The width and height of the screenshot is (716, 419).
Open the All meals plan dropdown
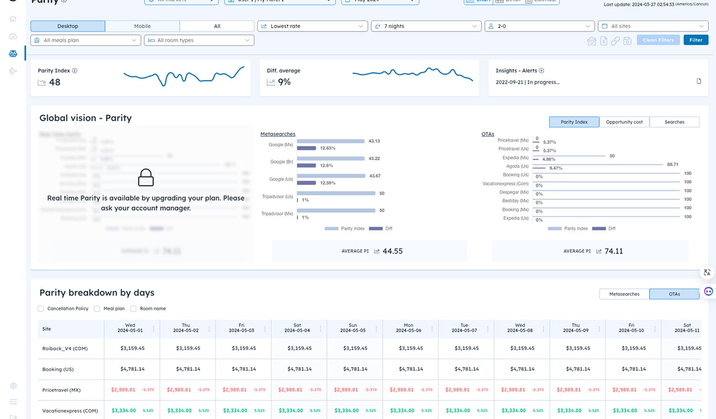point(85,40)
